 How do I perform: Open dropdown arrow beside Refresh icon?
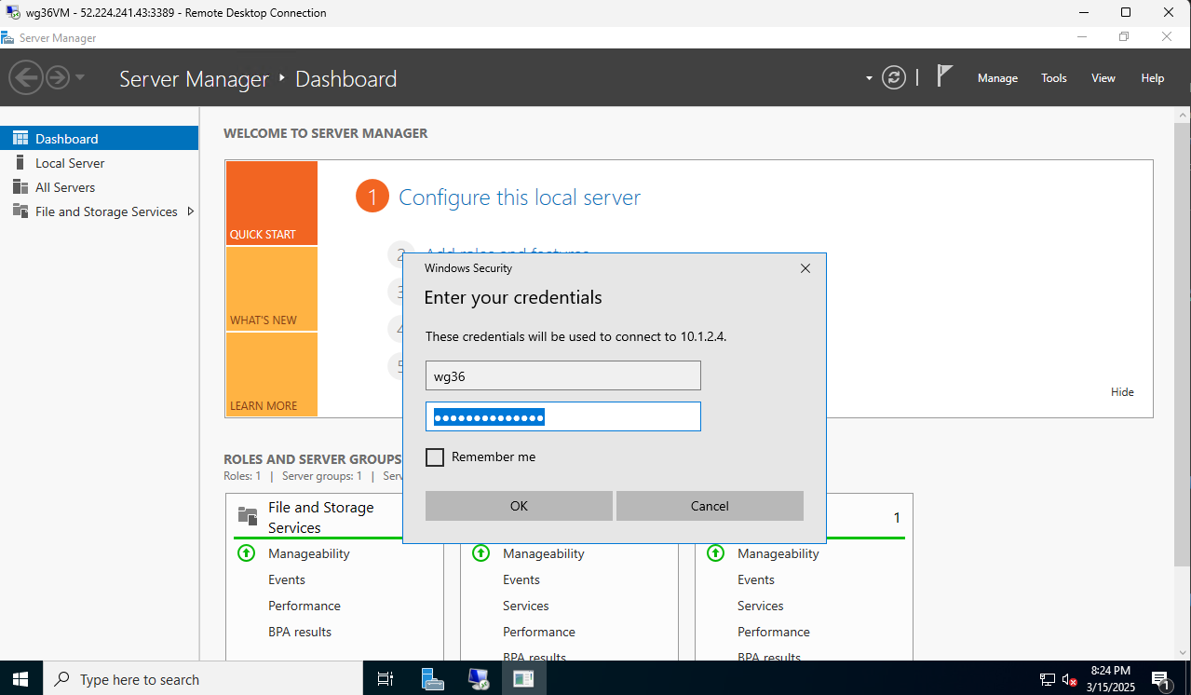tap(869, 78)
